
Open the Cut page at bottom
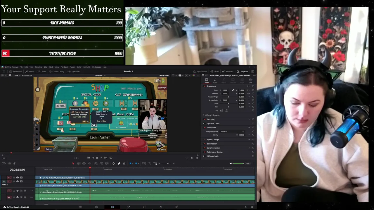point(96,207)
